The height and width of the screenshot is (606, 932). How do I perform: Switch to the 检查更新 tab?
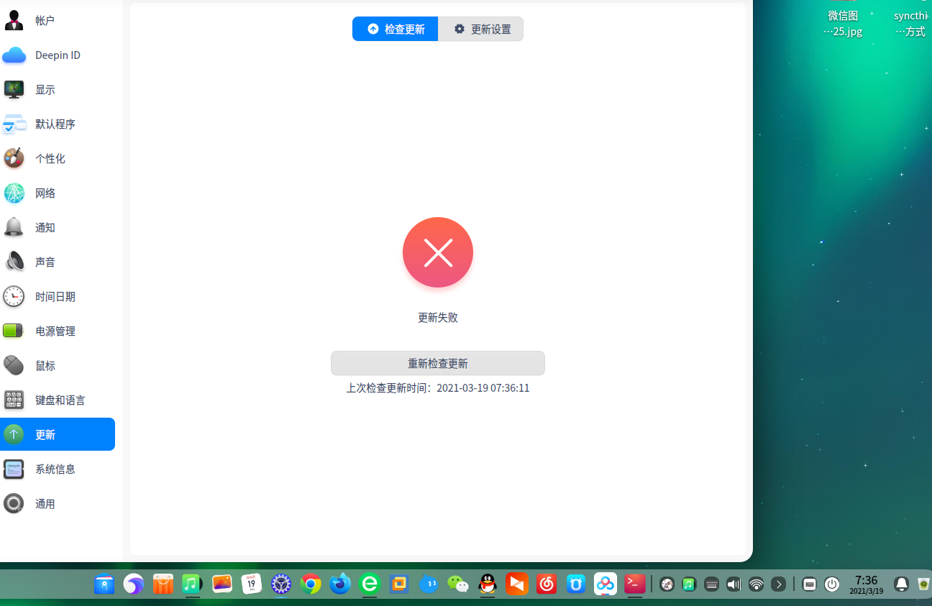[396, 29]
